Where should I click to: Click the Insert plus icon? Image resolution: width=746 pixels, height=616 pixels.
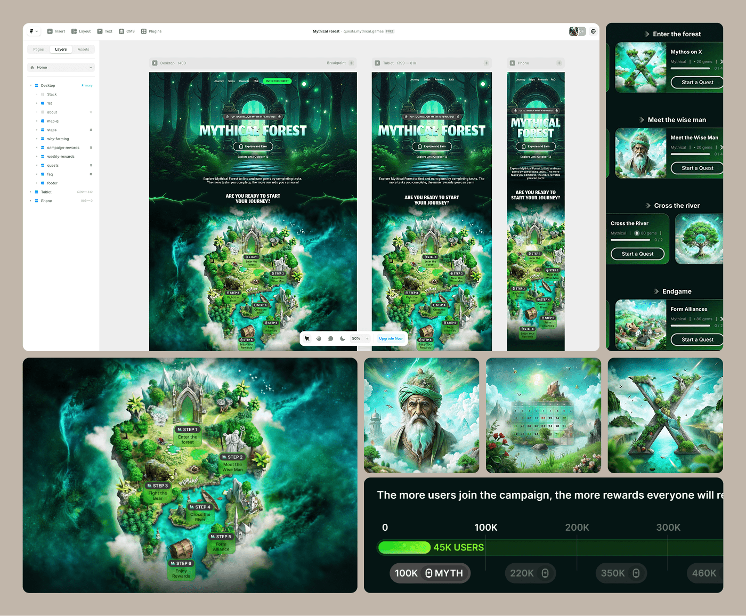click(50, 31)
